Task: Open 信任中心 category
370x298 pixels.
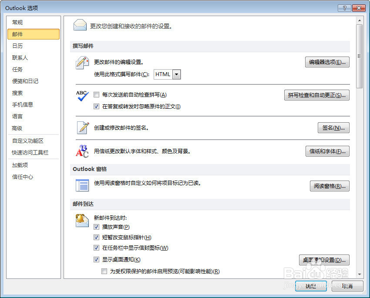Action: point(34,177)
